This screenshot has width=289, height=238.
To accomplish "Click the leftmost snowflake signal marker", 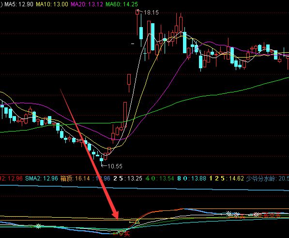I will [x=38, y=226].
